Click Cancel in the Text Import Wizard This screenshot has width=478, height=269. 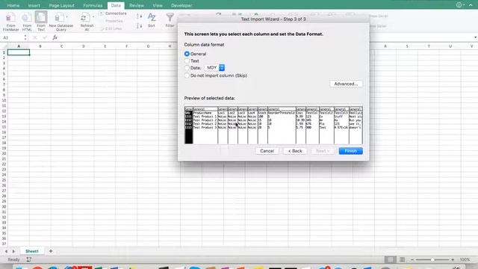coord(267,151)
